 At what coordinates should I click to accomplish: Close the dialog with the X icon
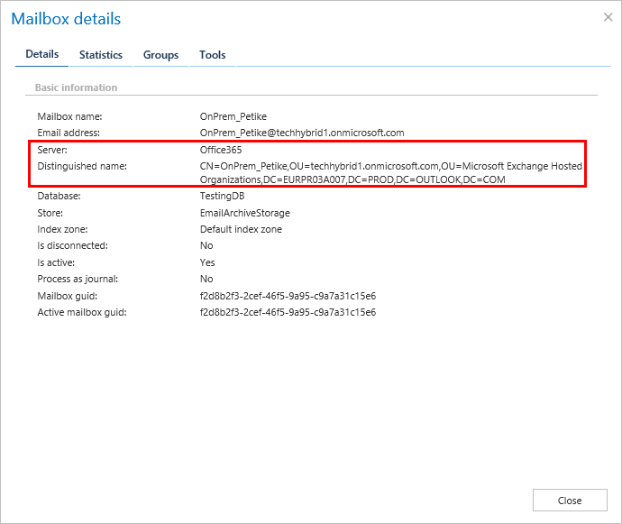607,17
